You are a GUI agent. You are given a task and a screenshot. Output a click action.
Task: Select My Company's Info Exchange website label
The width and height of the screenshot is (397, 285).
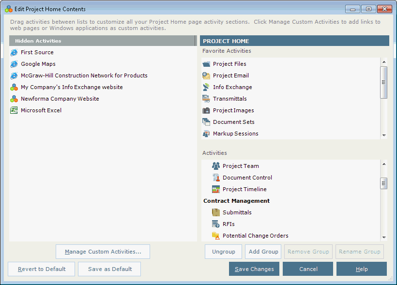click(x=72, y=87)
